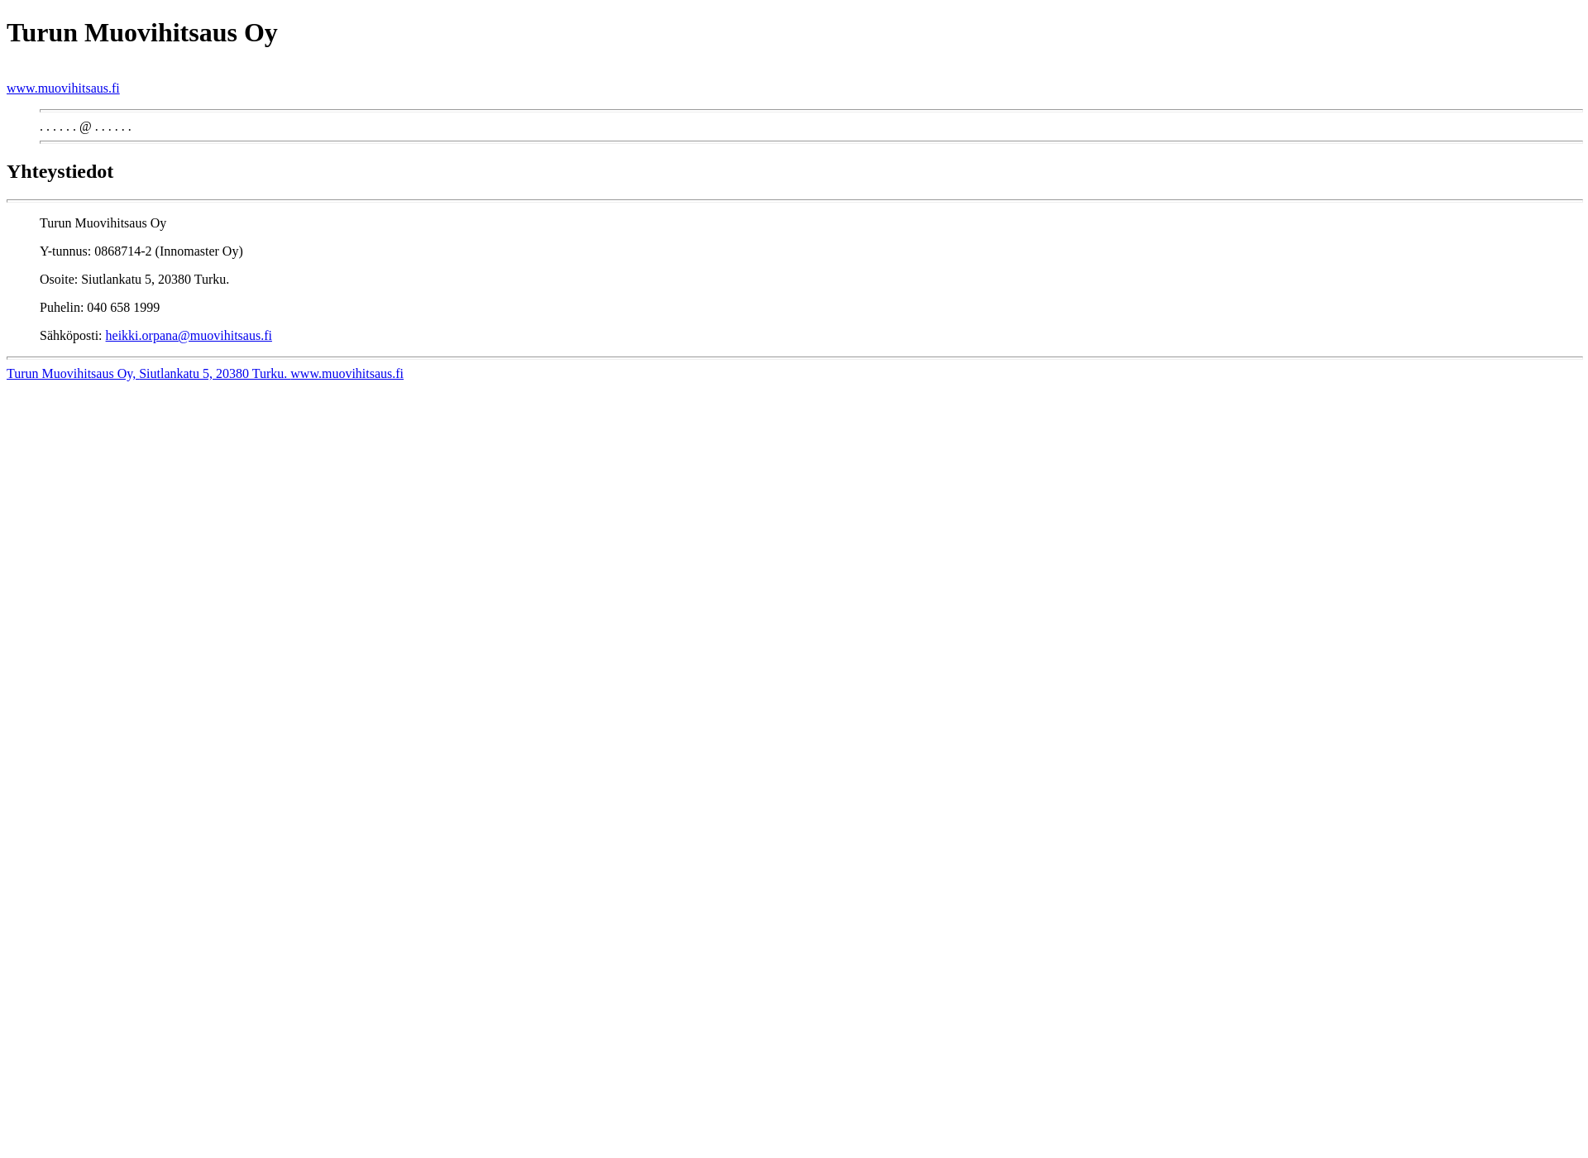Select the Turun Muovihitsaus Oy main heading
Screen dimensions: 1588x1158
click(142, 33)
